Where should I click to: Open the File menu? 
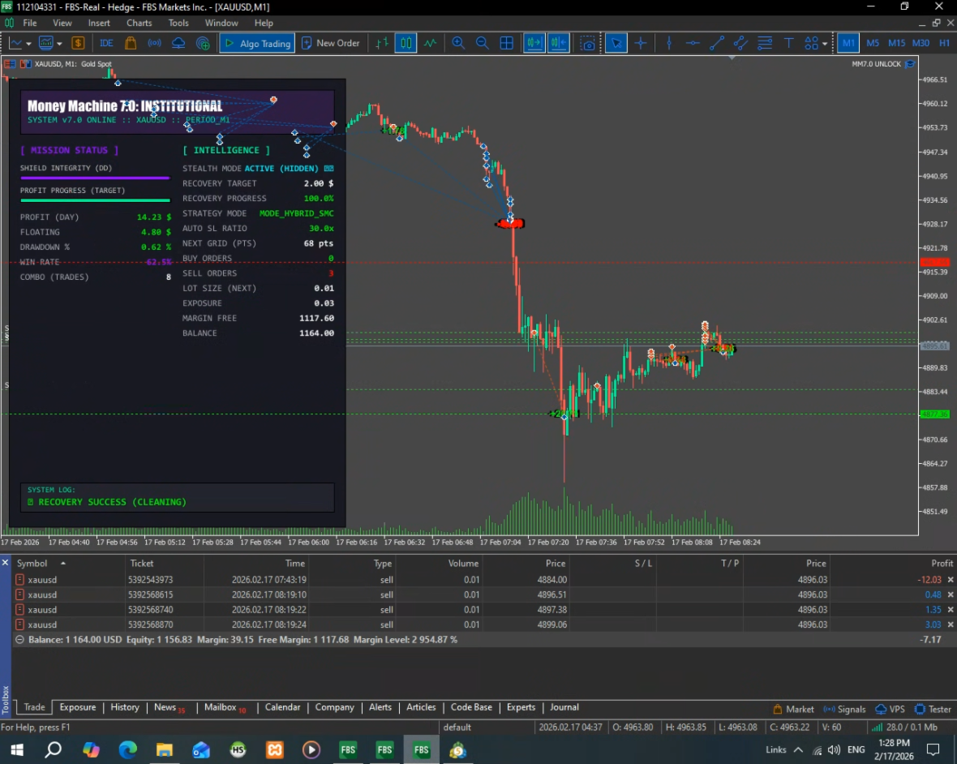coord(30,24)
